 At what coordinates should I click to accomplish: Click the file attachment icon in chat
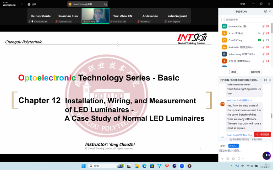point(233,159)
